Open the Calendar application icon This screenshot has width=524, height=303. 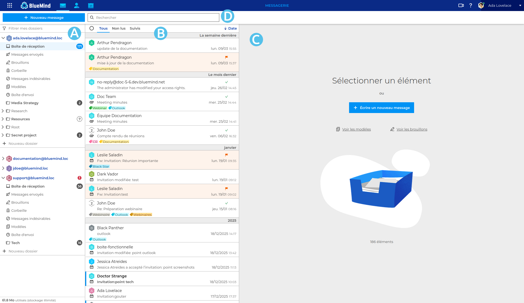point(91,5)
